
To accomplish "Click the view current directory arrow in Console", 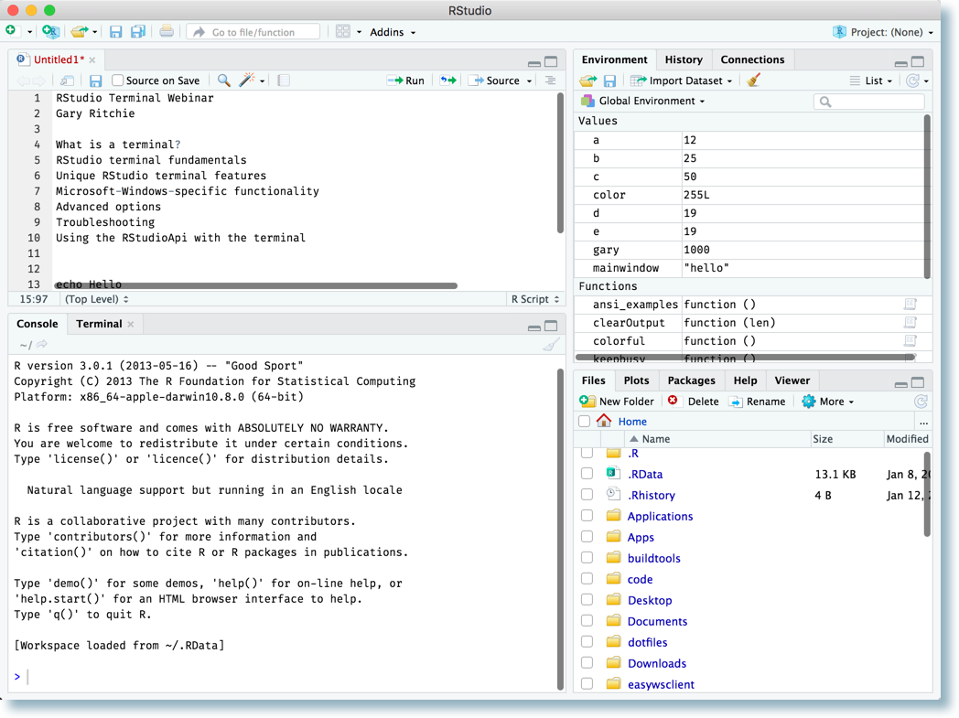I will coord(41,345).
